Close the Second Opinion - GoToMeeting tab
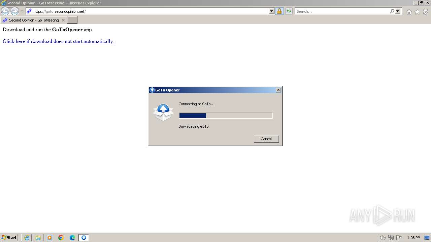 pos(63,20)
